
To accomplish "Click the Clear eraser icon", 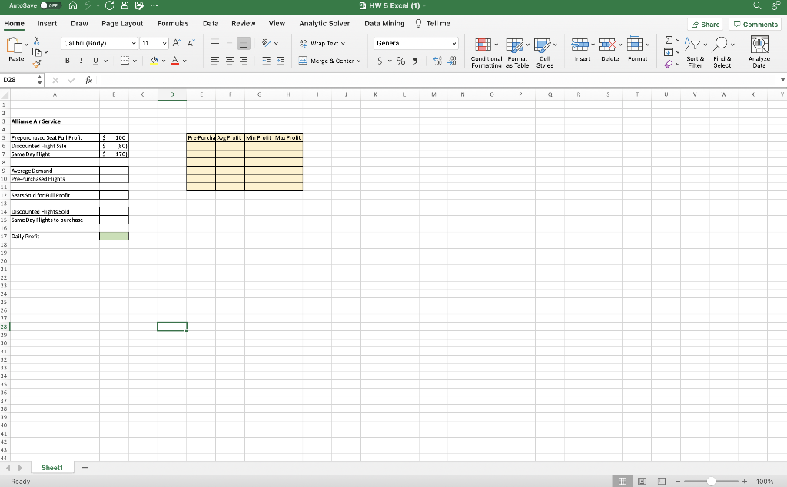I will pos(668,65).
